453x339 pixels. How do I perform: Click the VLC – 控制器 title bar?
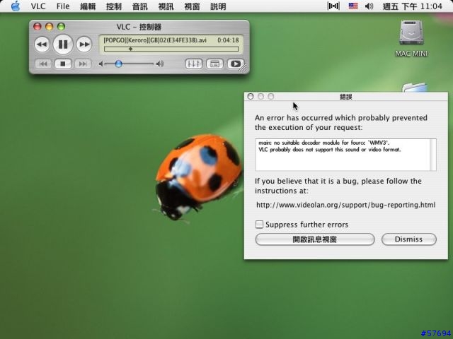tap(139, 27)
